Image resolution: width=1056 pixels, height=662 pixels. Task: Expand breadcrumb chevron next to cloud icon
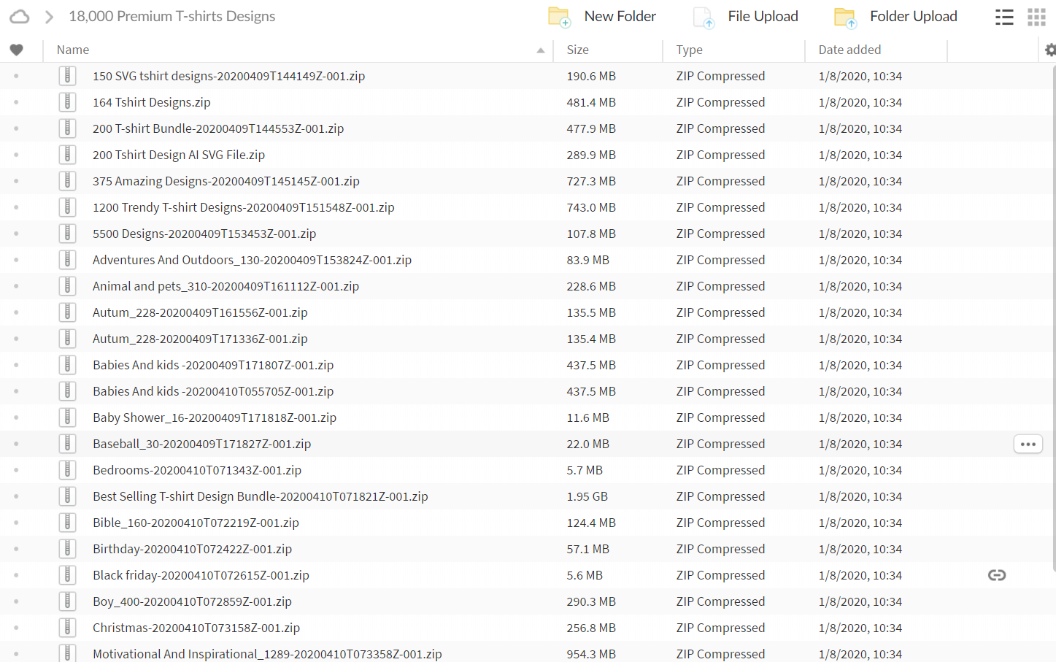point(49,17)
